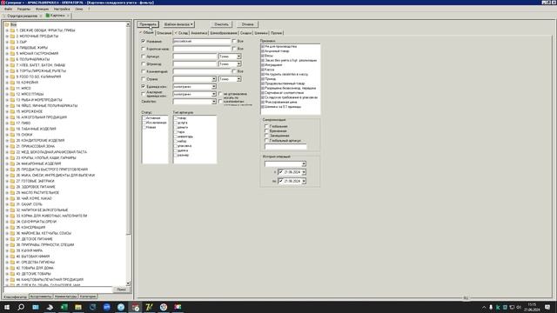The height and width of the screenshot is (313, 557).
Task: Open the Настройка menu
Action: click(62, 9)
